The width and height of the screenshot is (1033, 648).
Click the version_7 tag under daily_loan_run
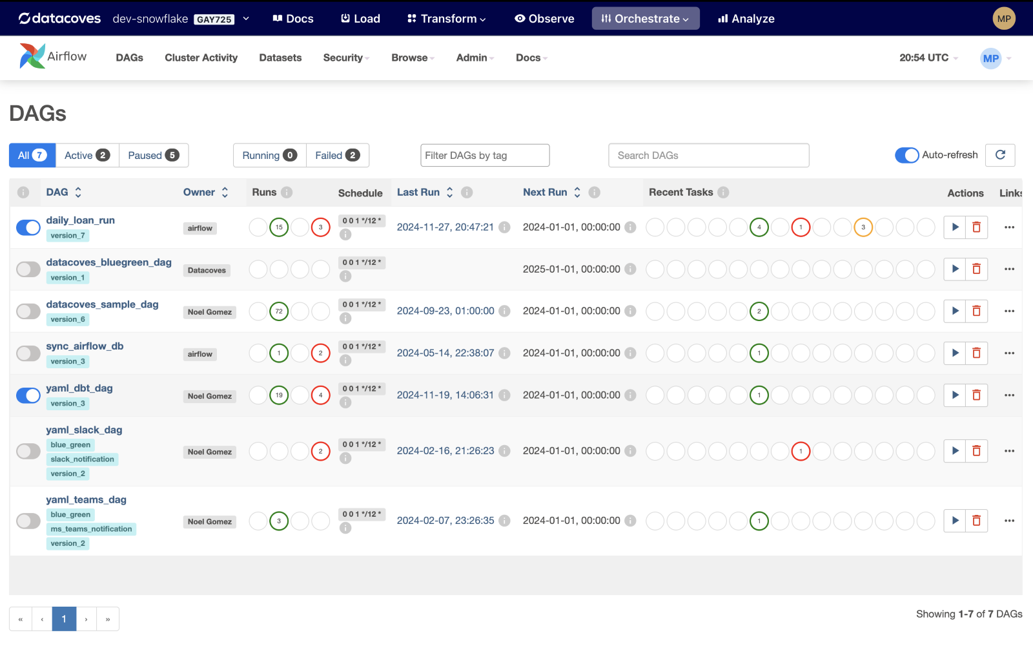coord(68,236)
